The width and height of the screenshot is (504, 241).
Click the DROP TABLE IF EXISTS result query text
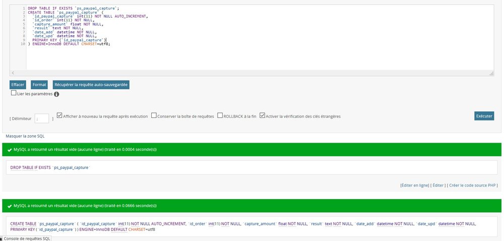pos(50,168)
